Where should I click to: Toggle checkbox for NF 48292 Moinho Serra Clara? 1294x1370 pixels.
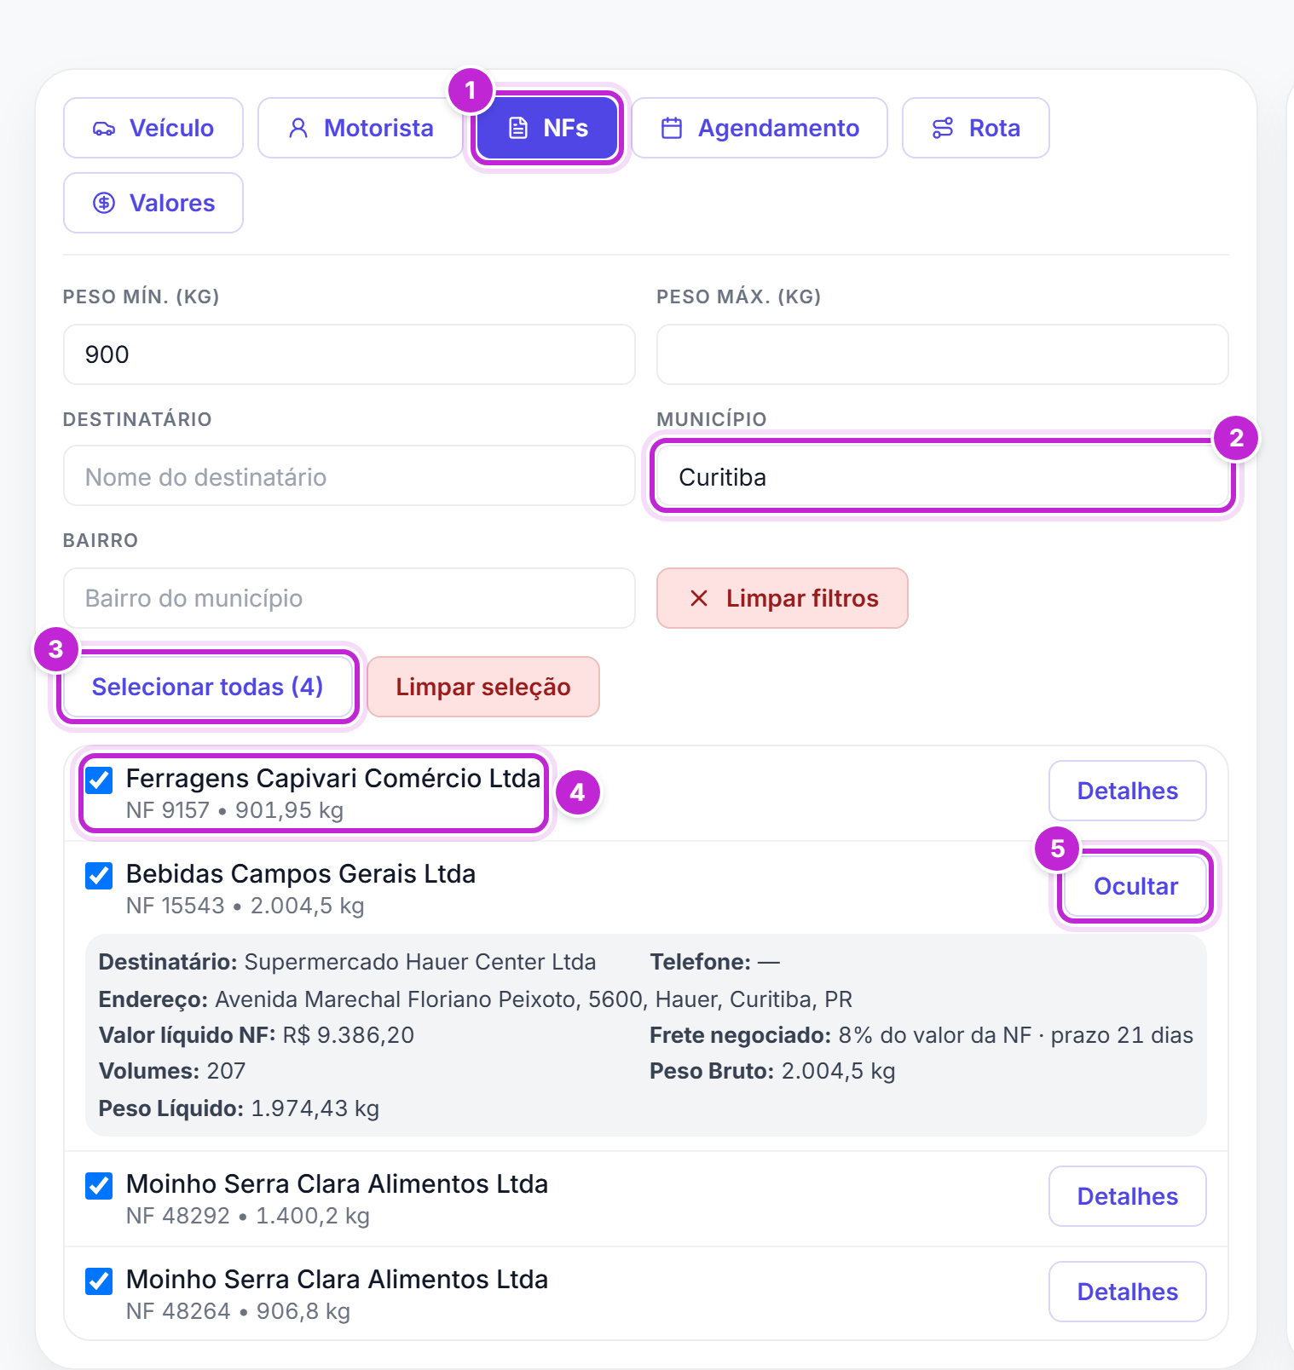point(99,1185)
